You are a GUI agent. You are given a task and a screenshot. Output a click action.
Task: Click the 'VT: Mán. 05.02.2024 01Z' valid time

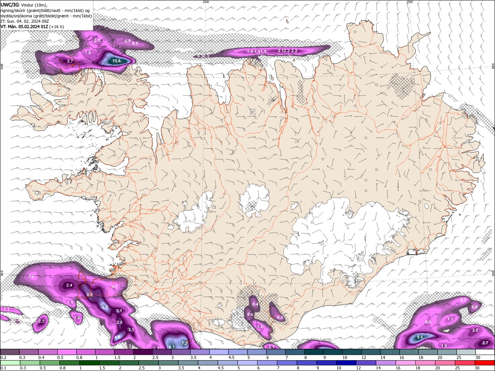(x=24, y=27)
